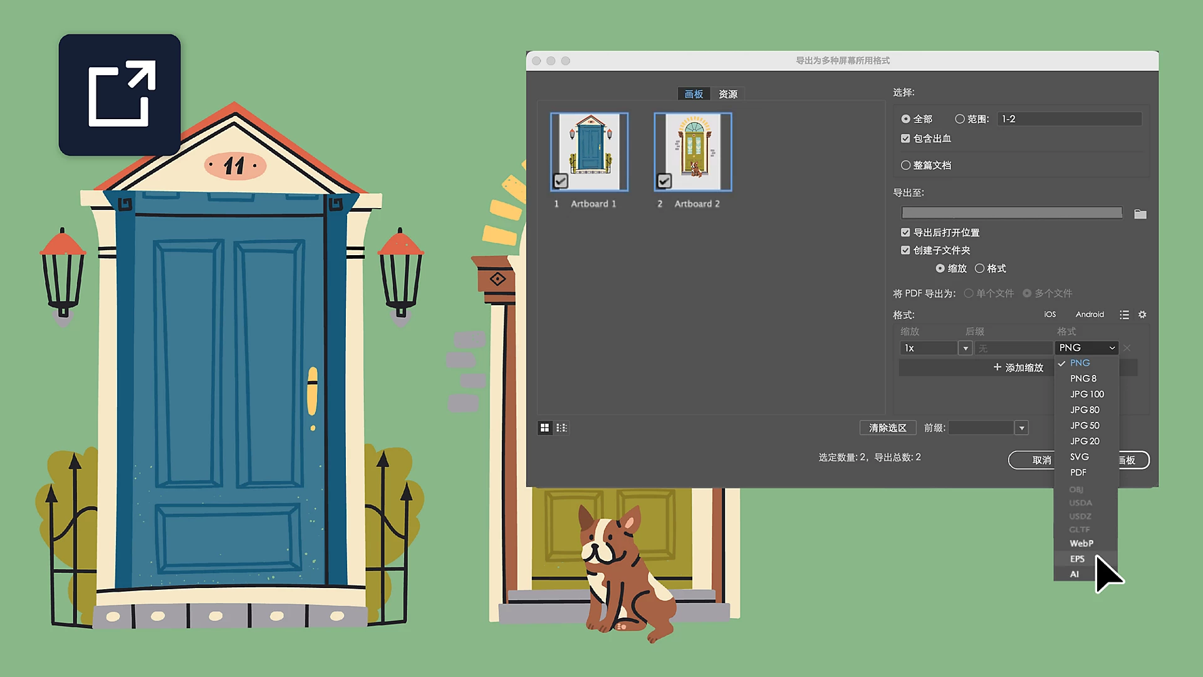Switch to large thumbnail grid view

[x=544, y=428]
